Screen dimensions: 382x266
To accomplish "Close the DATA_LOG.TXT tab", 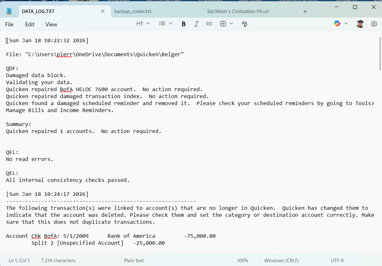I will tap(103, 11).
